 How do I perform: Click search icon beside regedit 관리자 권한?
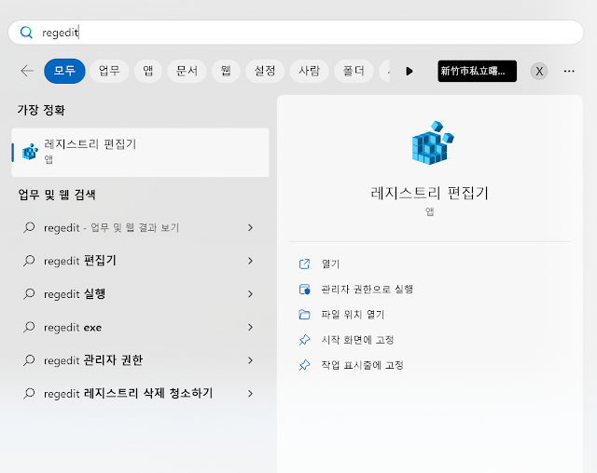pos(29,360)
